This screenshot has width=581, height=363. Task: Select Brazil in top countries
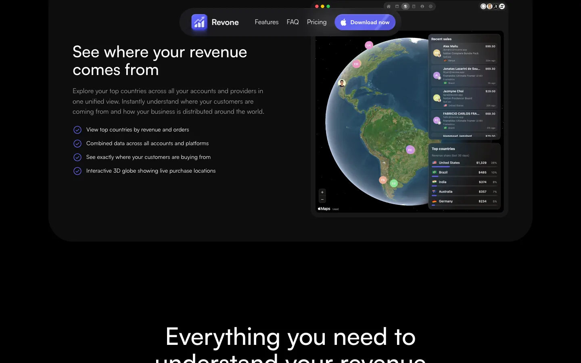tap(464, 173)
